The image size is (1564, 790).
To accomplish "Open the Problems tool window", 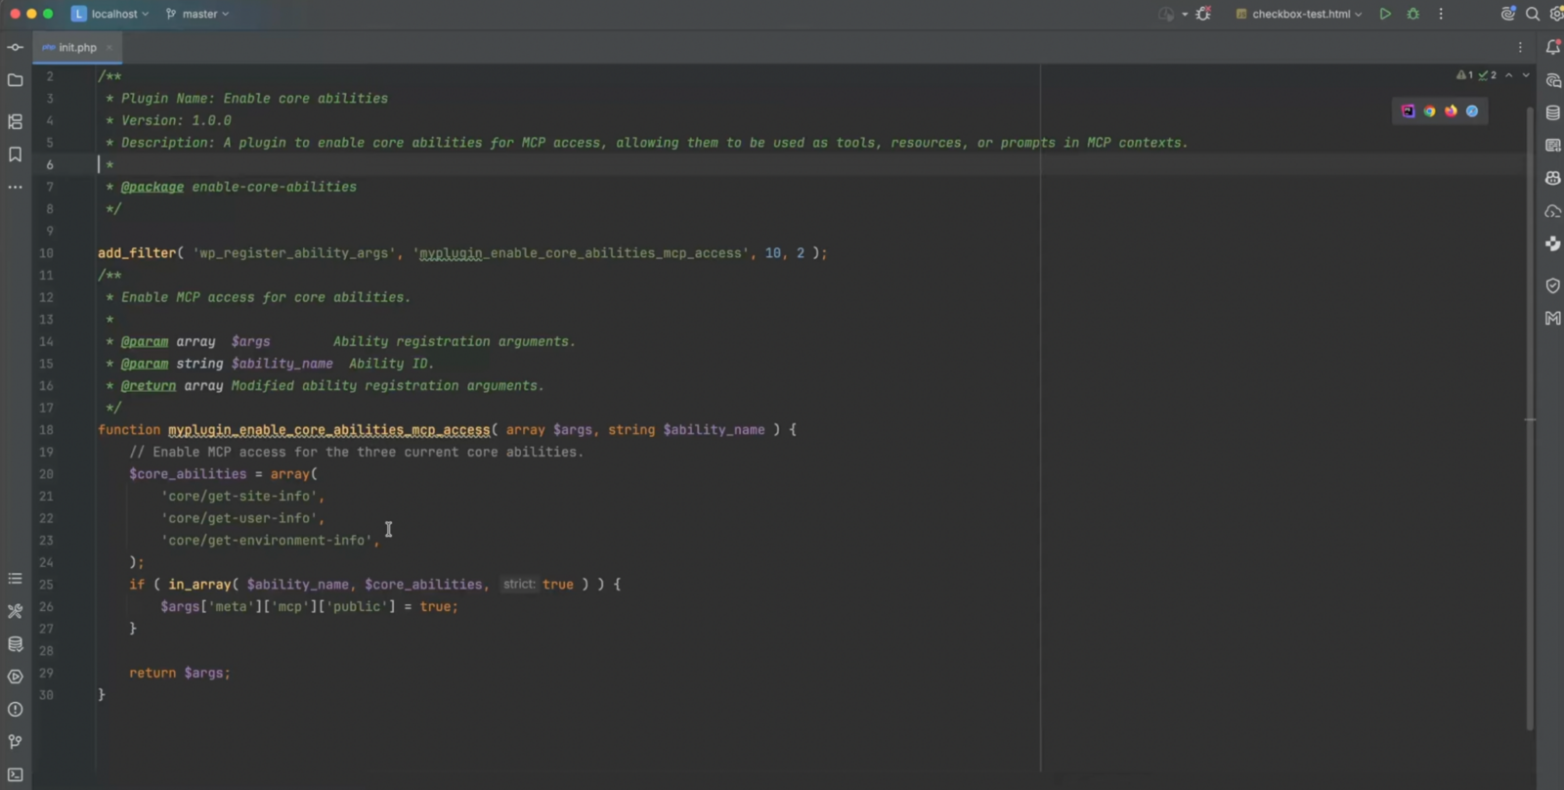I will 15,710.
